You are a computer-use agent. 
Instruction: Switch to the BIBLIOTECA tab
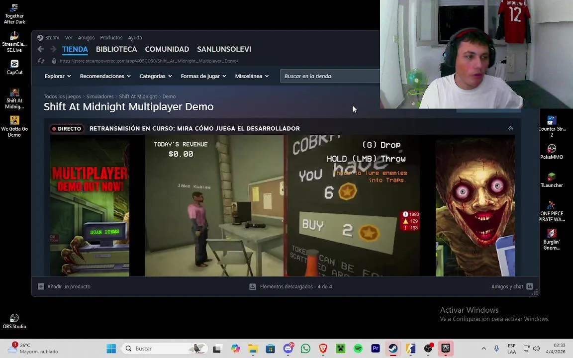coord(116,49)
